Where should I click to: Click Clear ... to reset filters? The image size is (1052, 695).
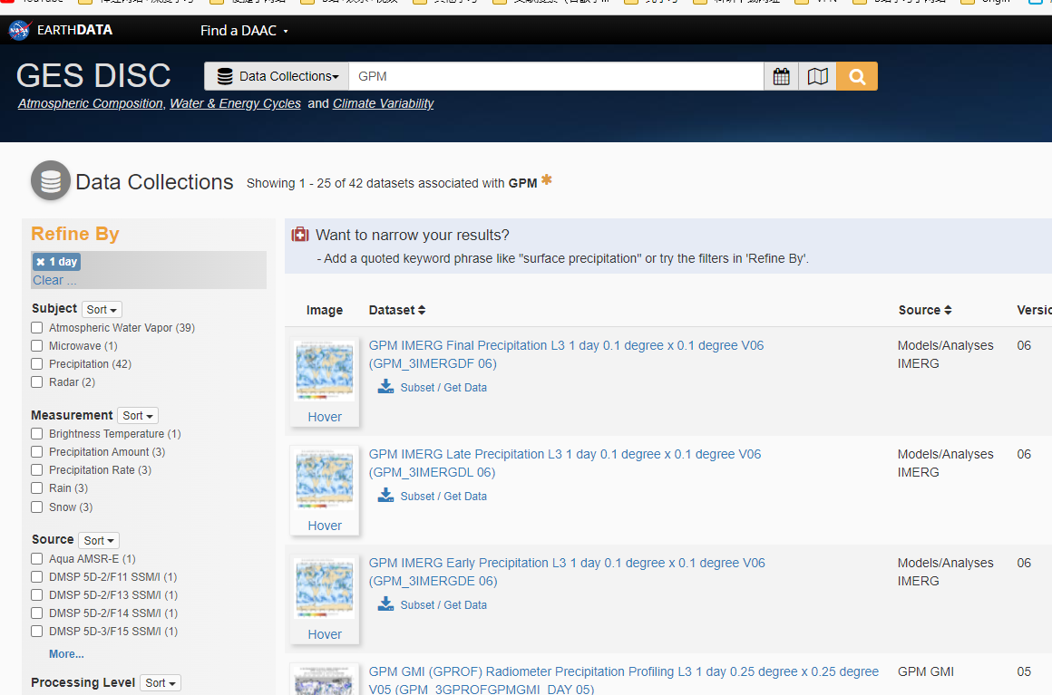(x=54, y=280)
